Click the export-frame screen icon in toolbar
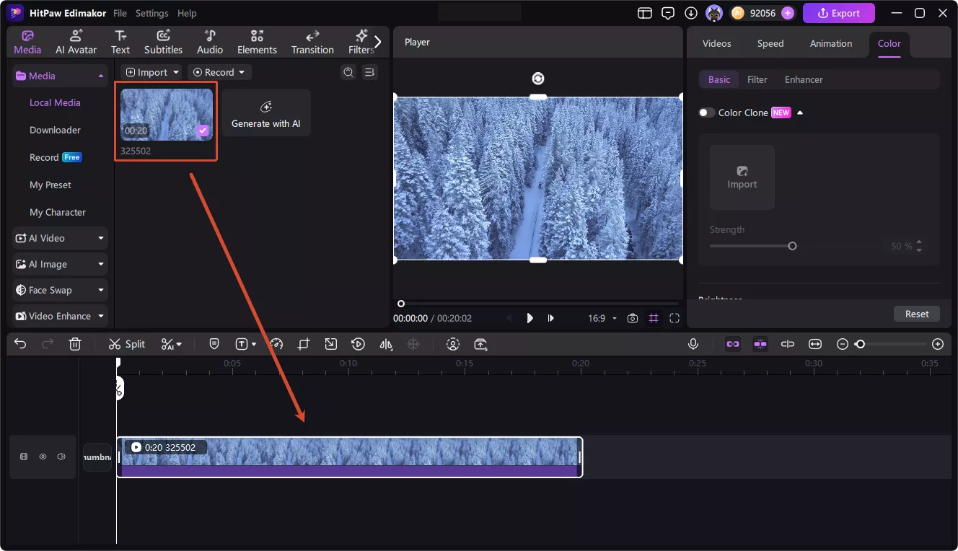Screen dimensions: 958x551 [481, 344]
